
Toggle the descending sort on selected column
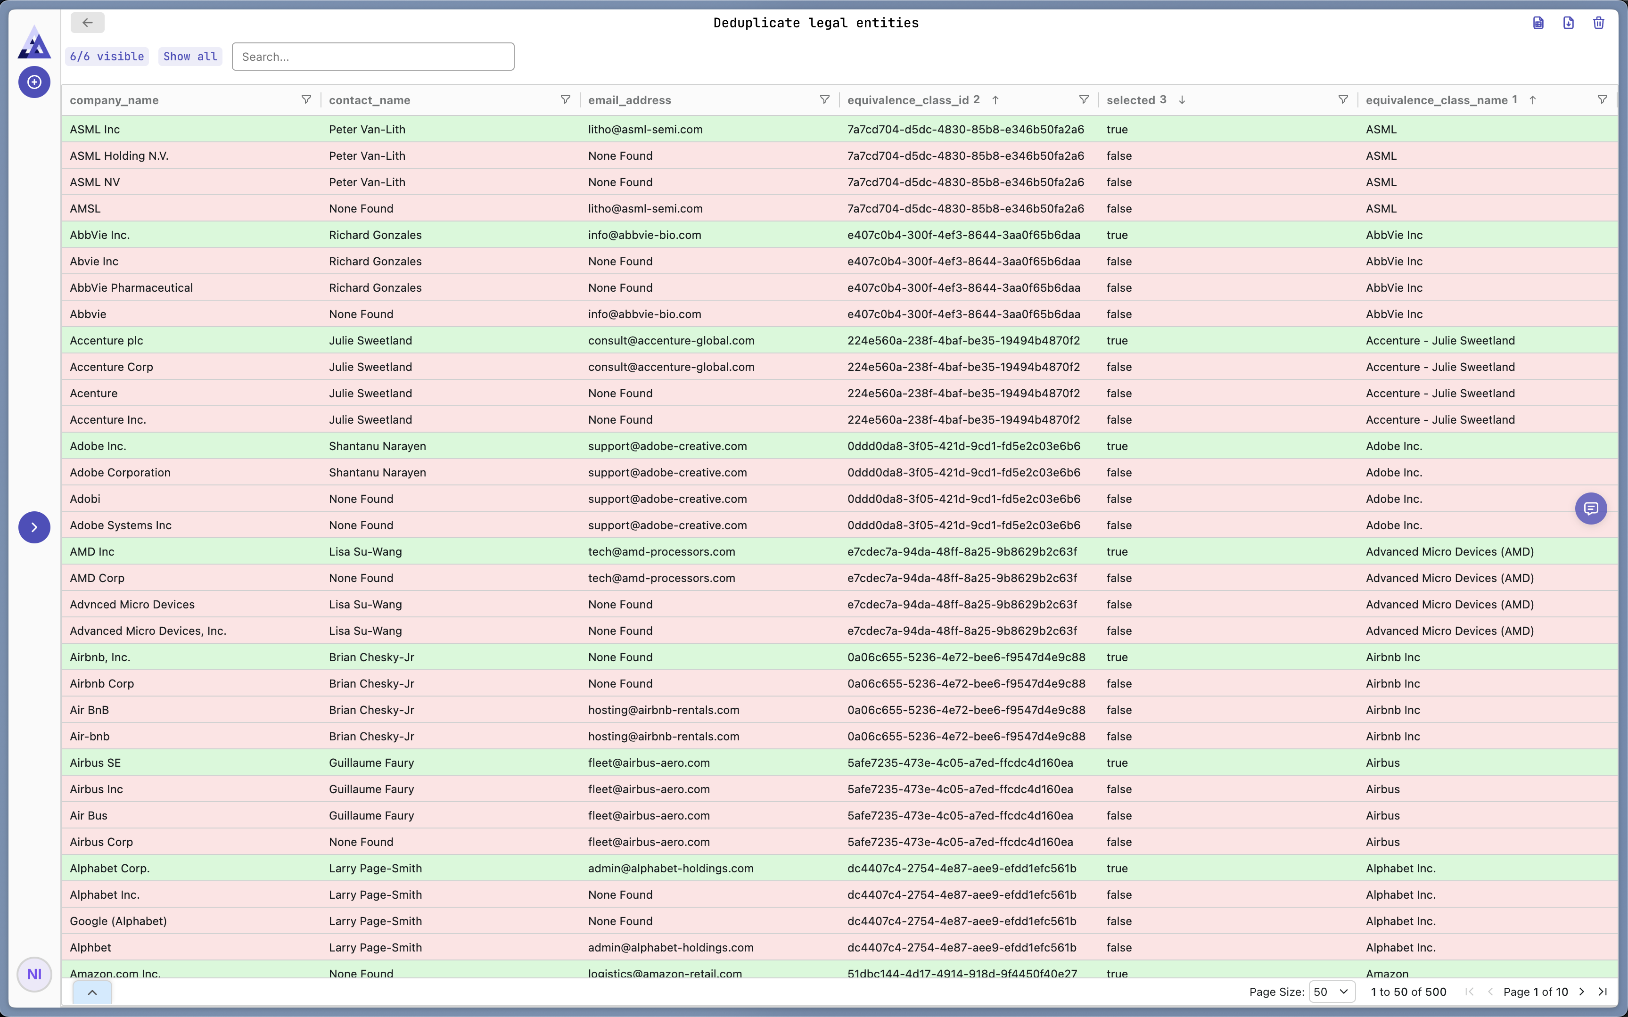[x=1182, y=99]
